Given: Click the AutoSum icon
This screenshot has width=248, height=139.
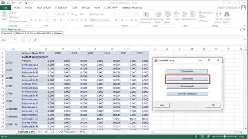Looking at the screenshot, I should click(x=200, y=13).
